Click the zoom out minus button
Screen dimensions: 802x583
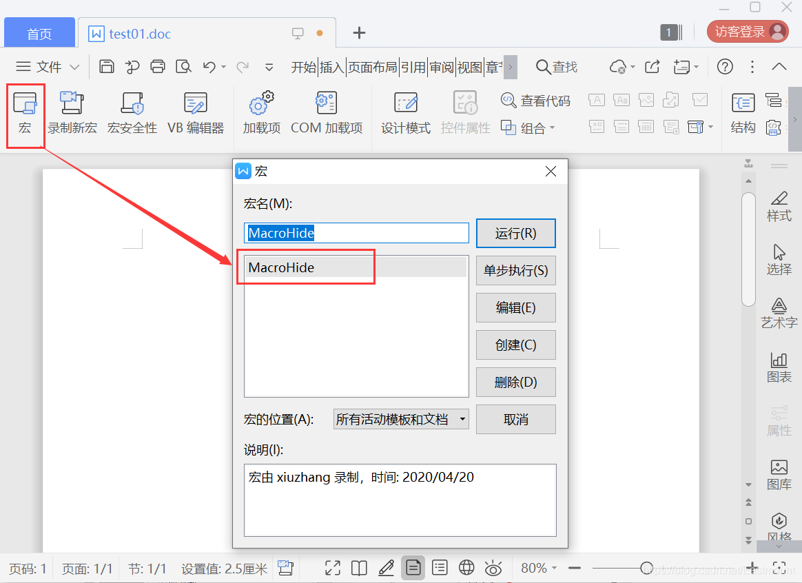pyautogui.click(x=575, y=568)
